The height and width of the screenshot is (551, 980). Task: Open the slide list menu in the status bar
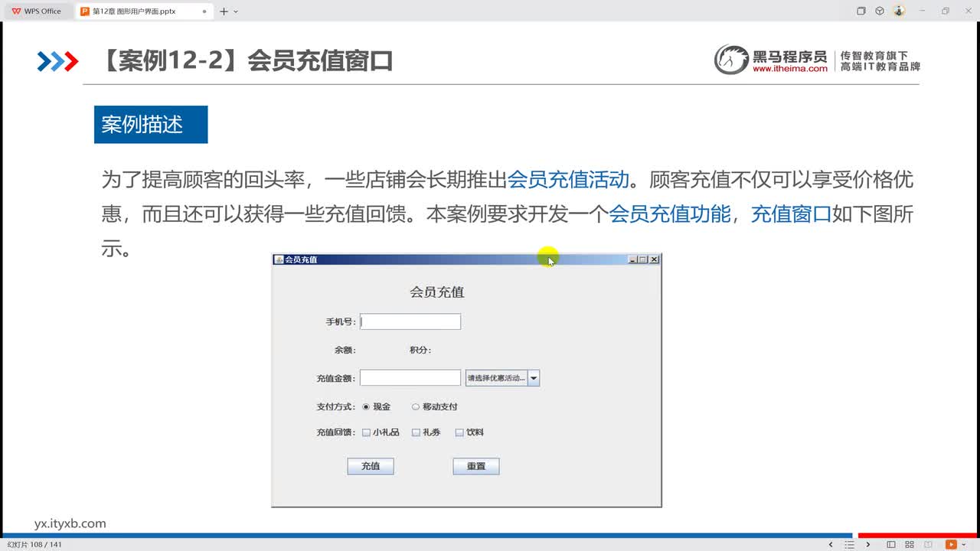850,544
